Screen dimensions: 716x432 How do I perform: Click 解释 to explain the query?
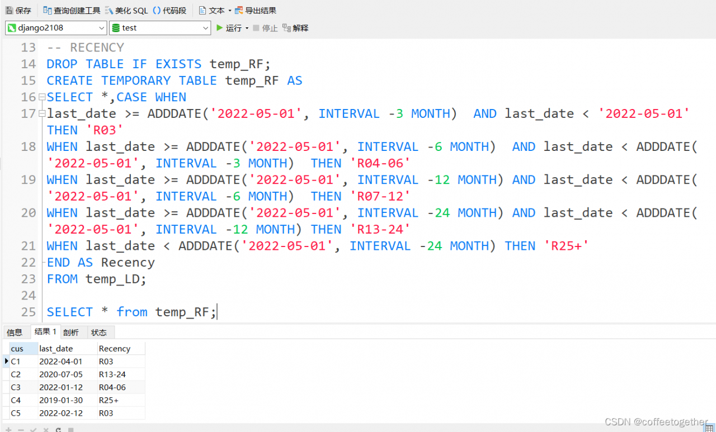295,28
